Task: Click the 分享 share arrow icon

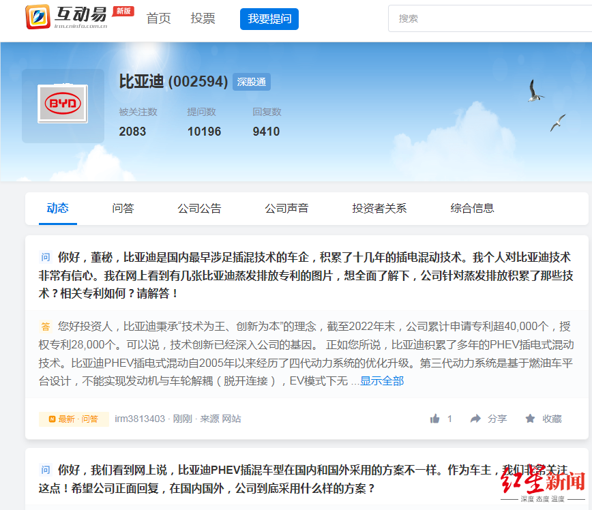Action: click(476, 419)
